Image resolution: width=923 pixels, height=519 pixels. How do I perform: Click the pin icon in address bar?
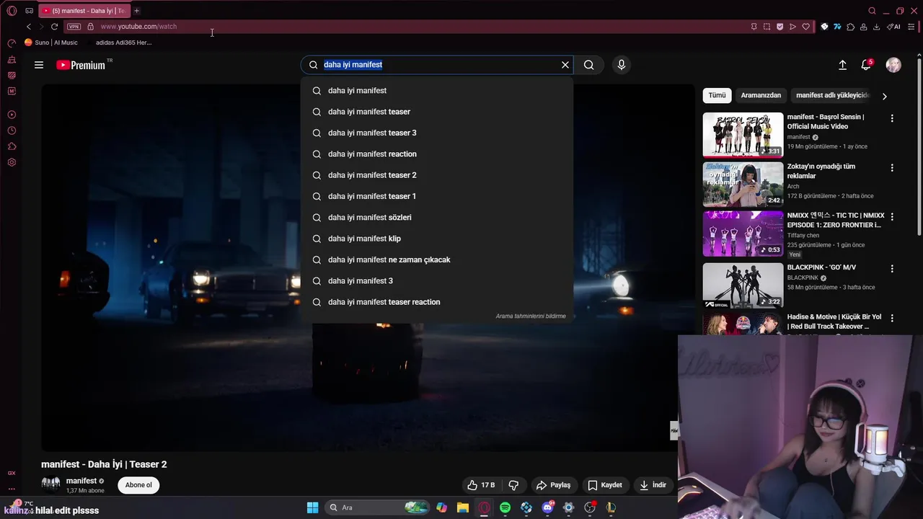click(x=754, y=27)
